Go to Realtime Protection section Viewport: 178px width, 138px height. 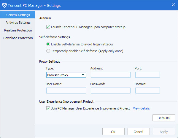pyautogui.click(x=18, y=30)
